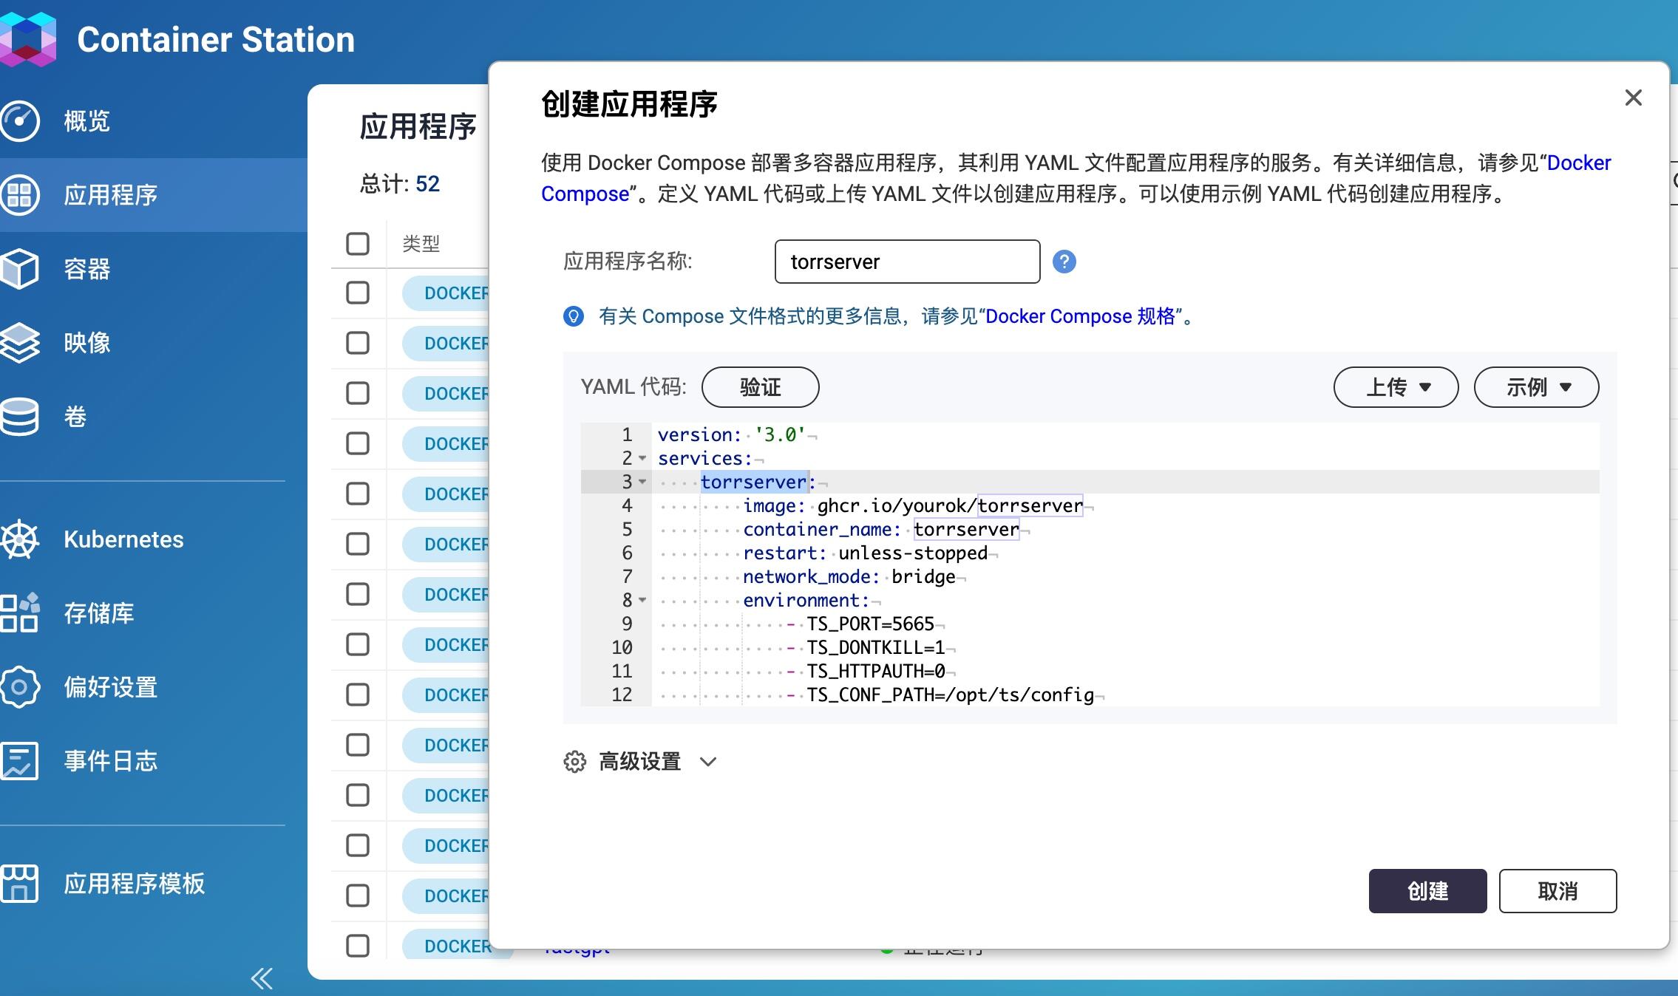The image size is (1678, 996).
Task: Open the 映像 (Images) section
Action: click(86, 342)
